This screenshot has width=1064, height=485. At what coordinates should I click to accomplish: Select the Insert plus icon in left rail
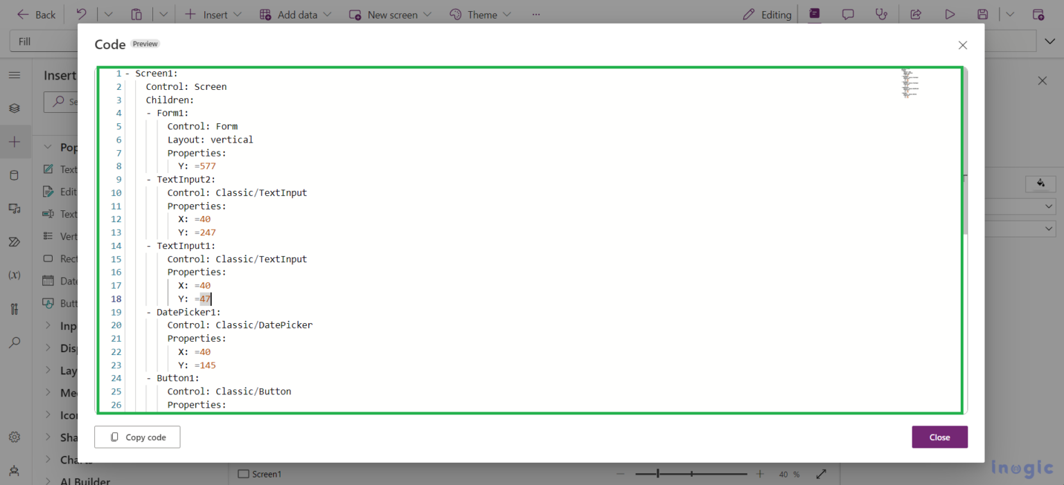15,142
